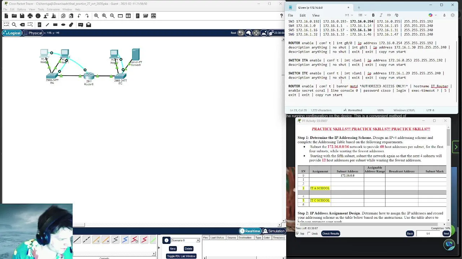Open the View menu in Notepad

pyautogui.click(x=316, y=15)
